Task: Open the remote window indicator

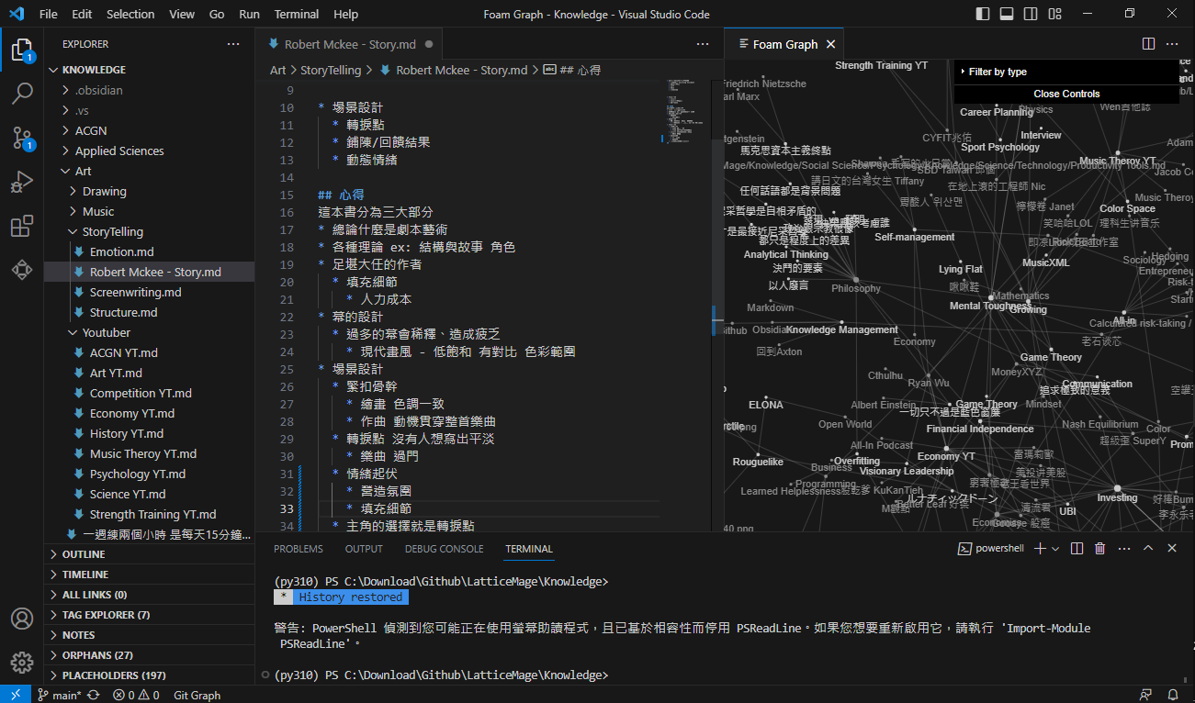Action: (x=16, y=695)
